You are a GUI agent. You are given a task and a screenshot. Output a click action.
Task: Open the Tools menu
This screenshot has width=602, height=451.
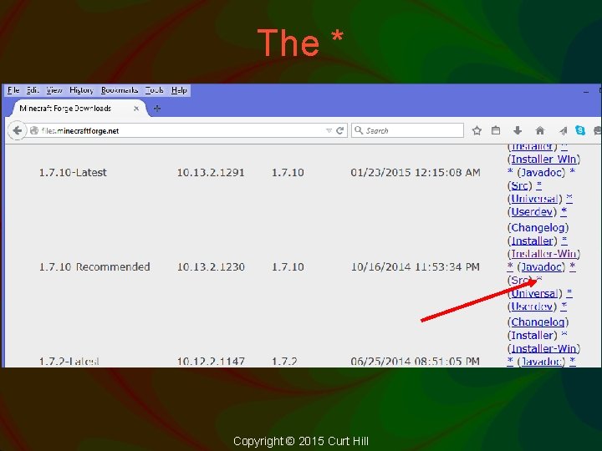155,90
